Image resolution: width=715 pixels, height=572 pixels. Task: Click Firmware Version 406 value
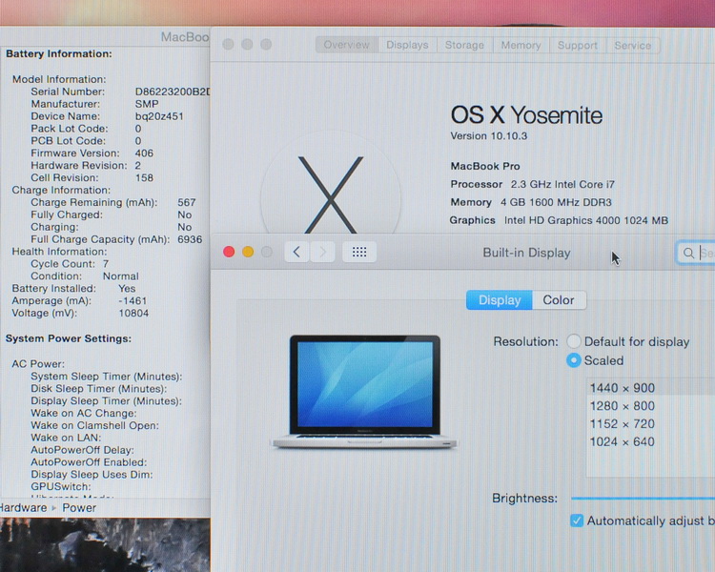tap(144, 153)
